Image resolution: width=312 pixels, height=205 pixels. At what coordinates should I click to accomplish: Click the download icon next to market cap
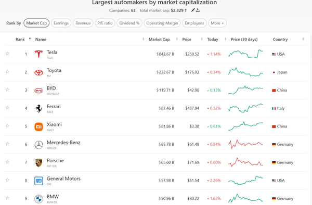point(198,10)
